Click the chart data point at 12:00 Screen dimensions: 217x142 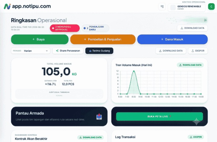click(x=161, y=94)
